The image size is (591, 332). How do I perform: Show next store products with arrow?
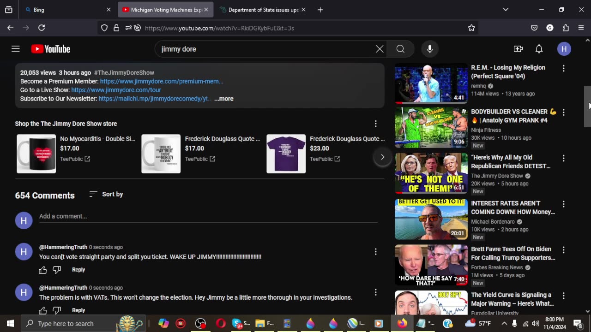click(x=382, y=157)
